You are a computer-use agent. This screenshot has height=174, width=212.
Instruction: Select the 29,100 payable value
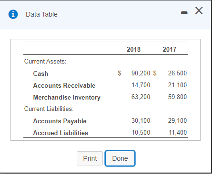point(177,120)
